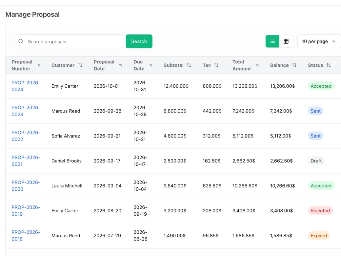Click due date 2026-10-31

pos(140,86)
